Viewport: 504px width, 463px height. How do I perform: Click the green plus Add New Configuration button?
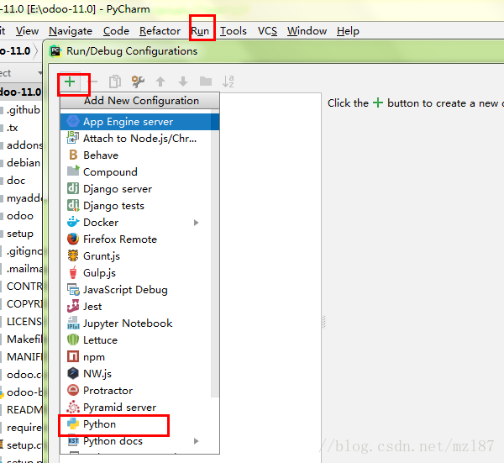[70, 82]
